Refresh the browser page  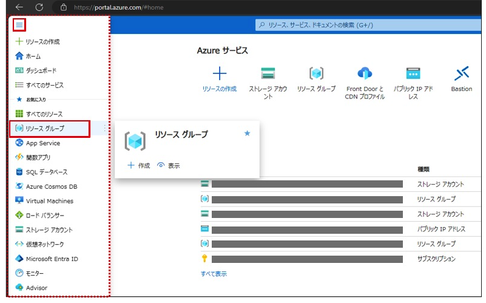click(39, 7)
